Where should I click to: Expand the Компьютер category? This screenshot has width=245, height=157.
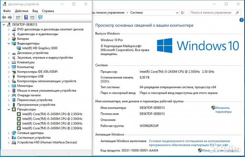click(9, 67)
